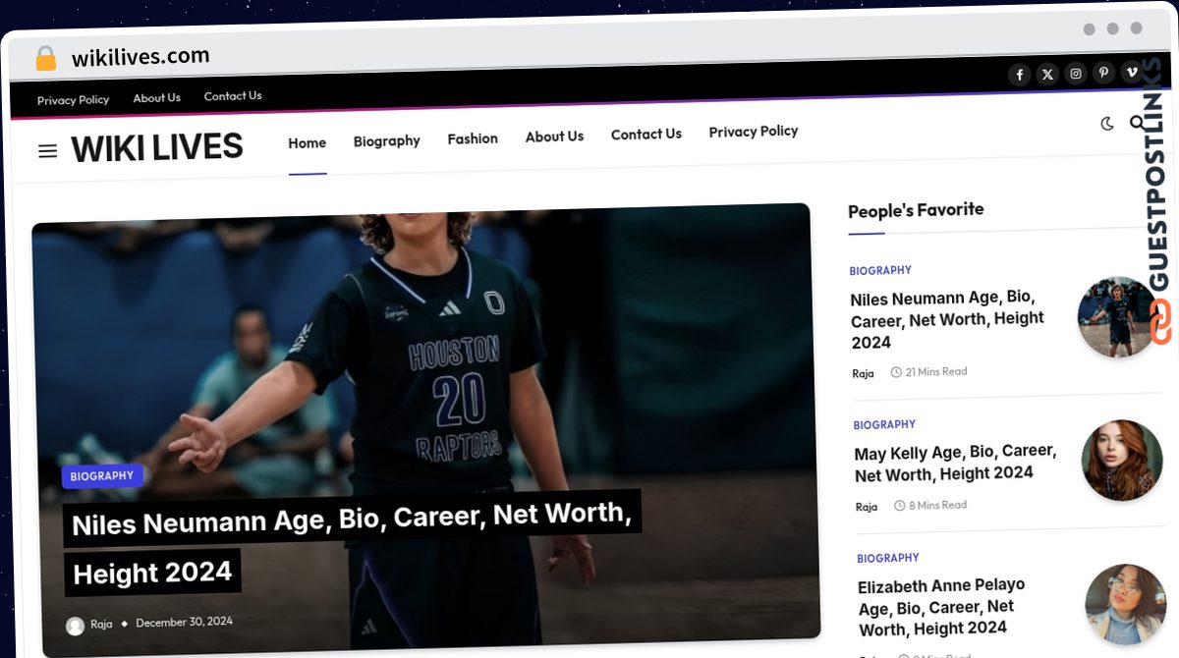This screenshot has width=1179, height=658.
Task: Click the padlock icon beside the URL
Action: (46, 59)
